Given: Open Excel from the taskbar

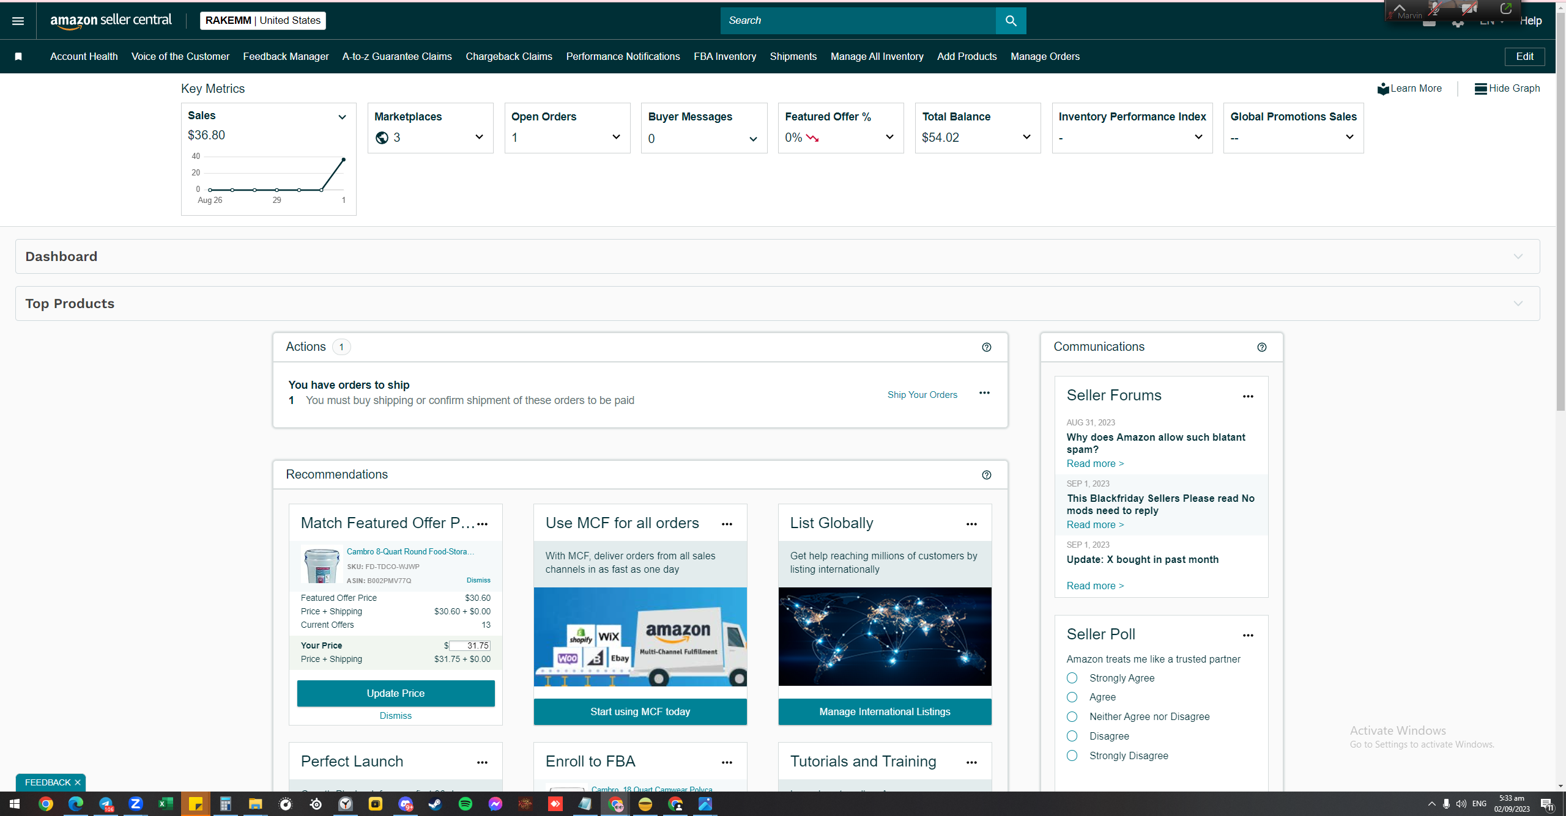Looking at the screenshot, I should [x=165, y=804].
